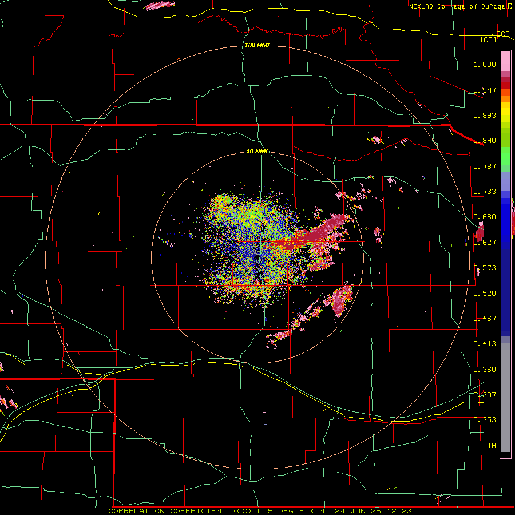The image size is (515, 515).
Task: Pick the bright green color bar segment
Action: tap(505, 156)
